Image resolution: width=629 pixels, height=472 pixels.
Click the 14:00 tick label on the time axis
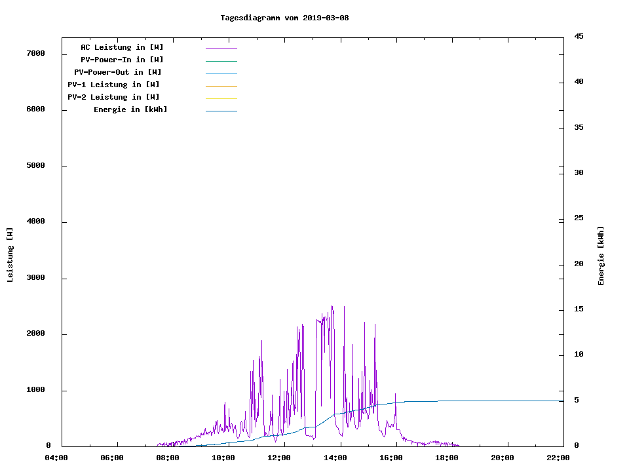tap(335, 458)
